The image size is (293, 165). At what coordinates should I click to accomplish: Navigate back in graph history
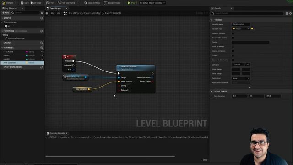click(x=53, y=13)
